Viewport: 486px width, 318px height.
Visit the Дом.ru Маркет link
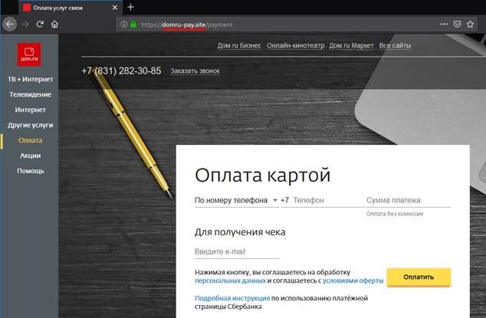(x=351, y=45)
